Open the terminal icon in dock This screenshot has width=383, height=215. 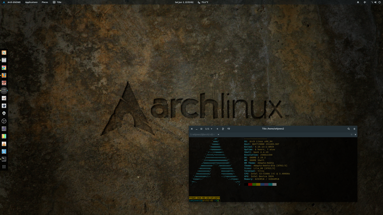click(x=4, y=159)
